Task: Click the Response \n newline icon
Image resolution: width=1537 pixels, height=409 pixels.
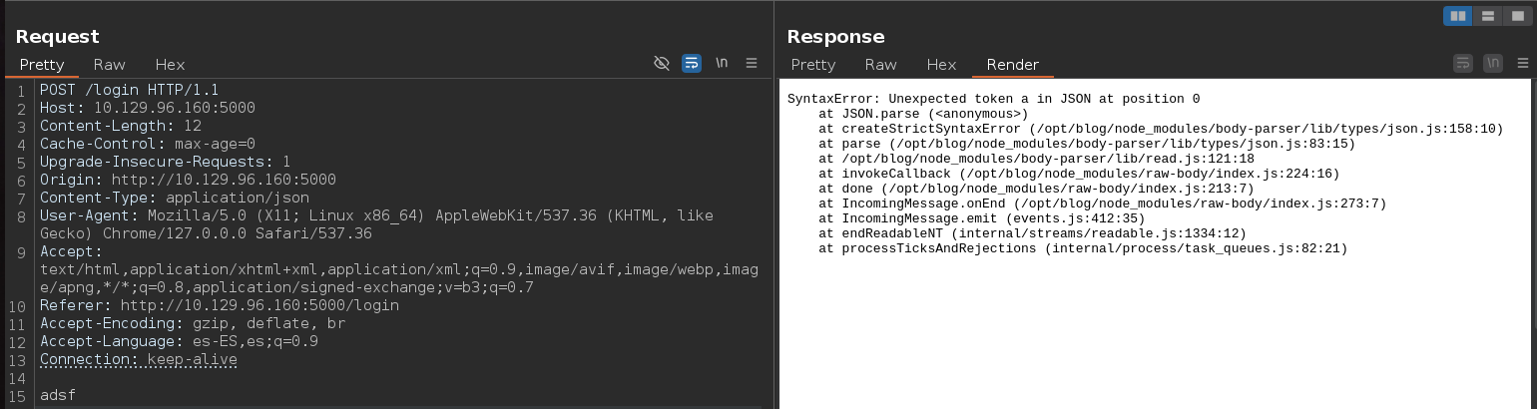Action: [1493, 63]
